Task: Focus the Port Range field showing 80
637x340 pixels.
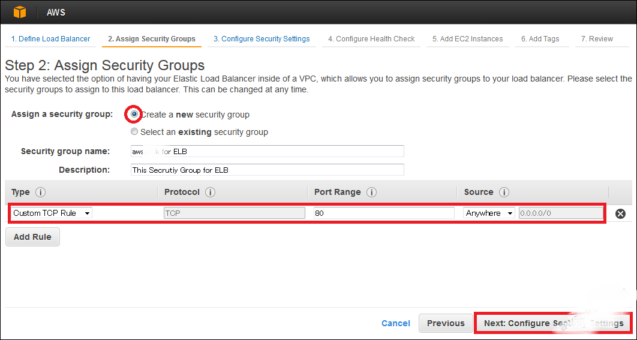Action: click(x=383, y=213)
